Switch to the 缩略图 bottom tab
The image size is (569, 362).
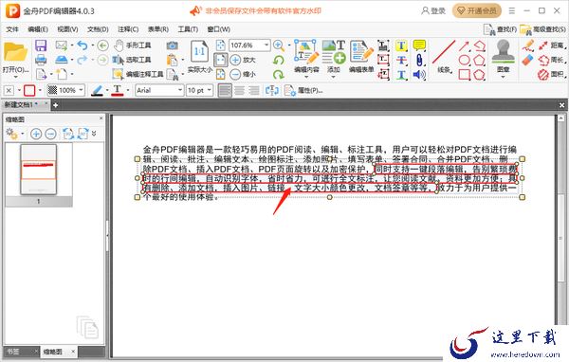click(x=53, y=352)
